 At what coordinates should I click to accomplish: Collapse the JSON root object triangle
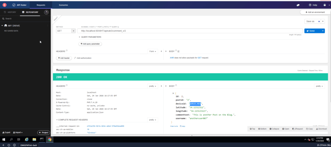(173, 93)
